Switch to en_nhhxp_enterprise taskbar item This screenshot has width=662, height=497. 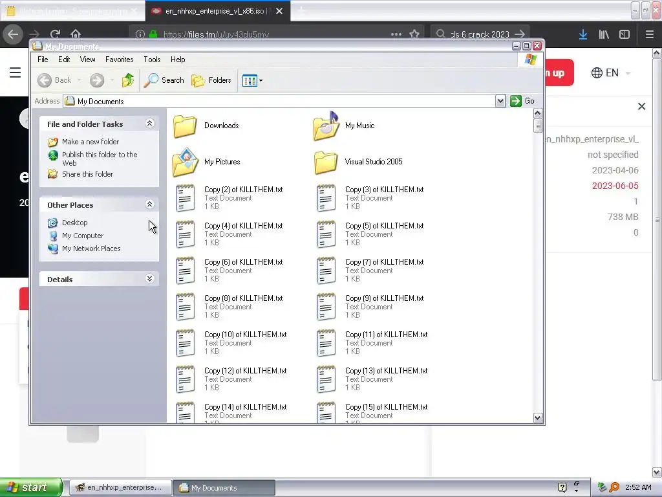pos(120,488)
